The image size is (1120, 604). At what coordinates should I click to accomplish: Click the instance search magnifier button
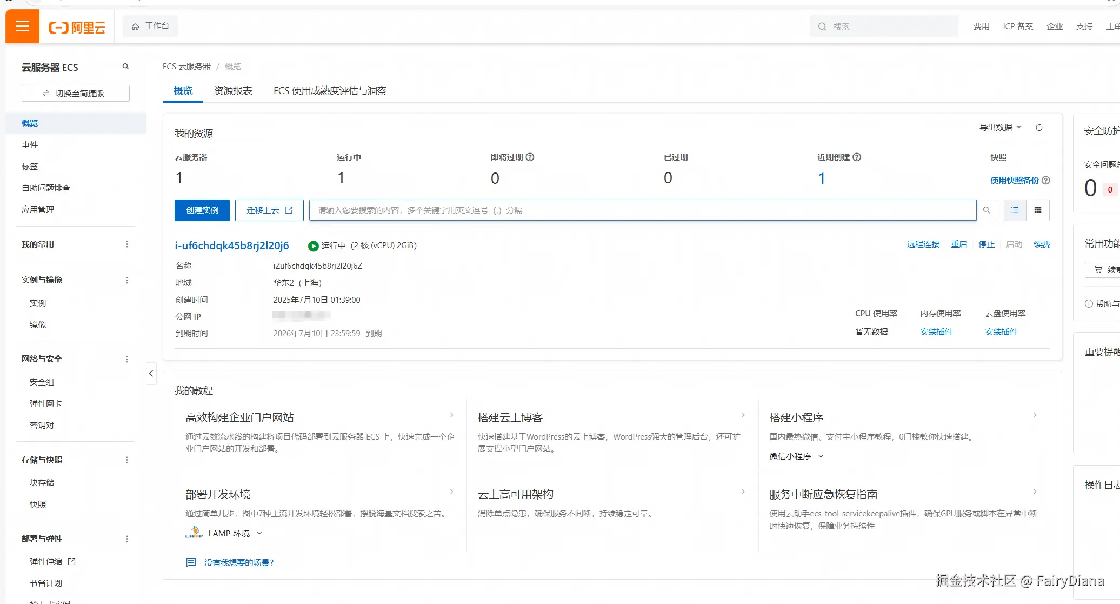986,210
